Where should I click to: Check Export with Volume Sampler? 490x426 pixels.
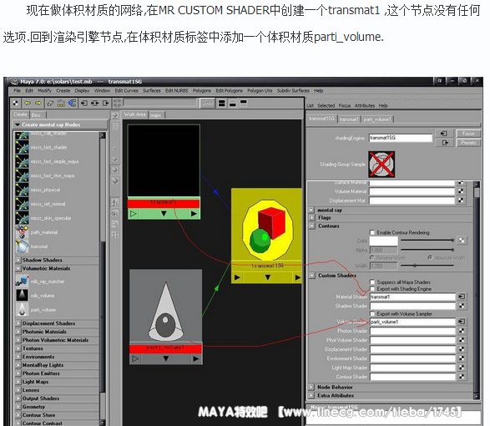pyautogui.click(x=372, y=313)
